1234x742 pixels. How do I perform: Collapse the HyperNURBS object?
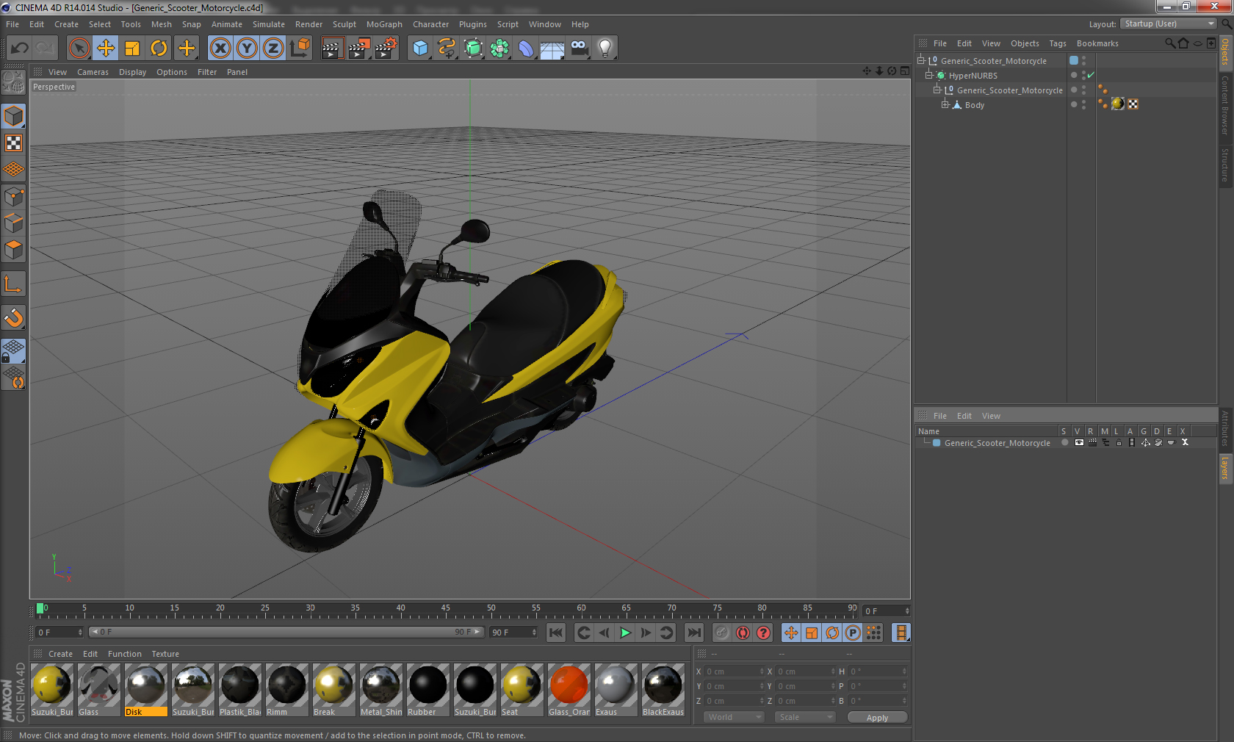[929, 75]
